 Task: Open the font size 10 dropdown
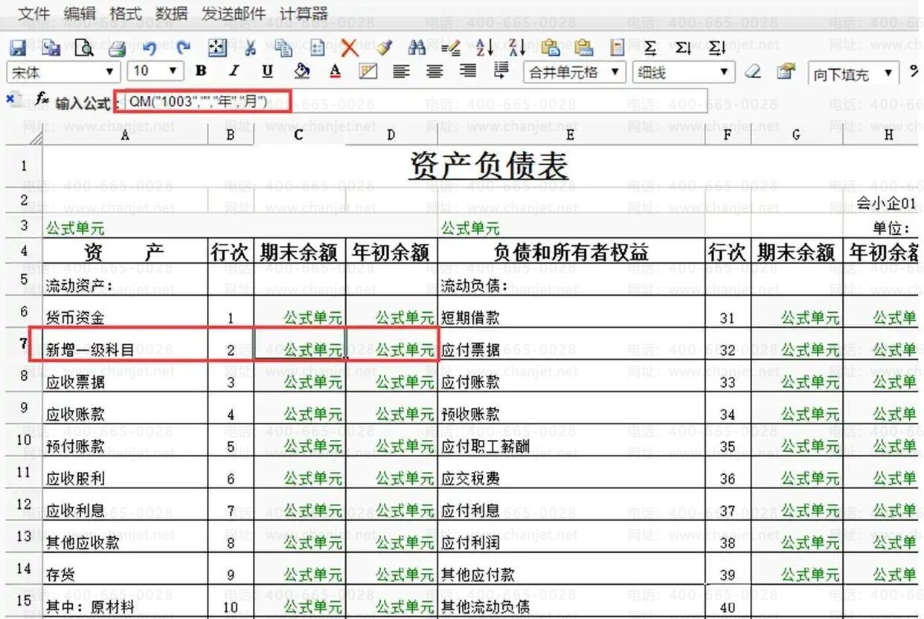coord(155,71)
